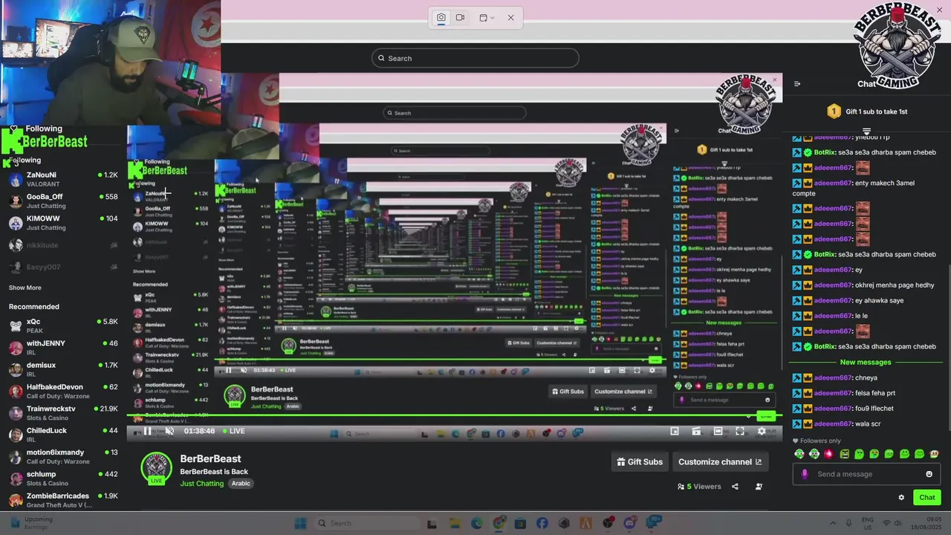Click adeeem667 username on chneya message
Screen dimensions: 951x535
[833, 377]
